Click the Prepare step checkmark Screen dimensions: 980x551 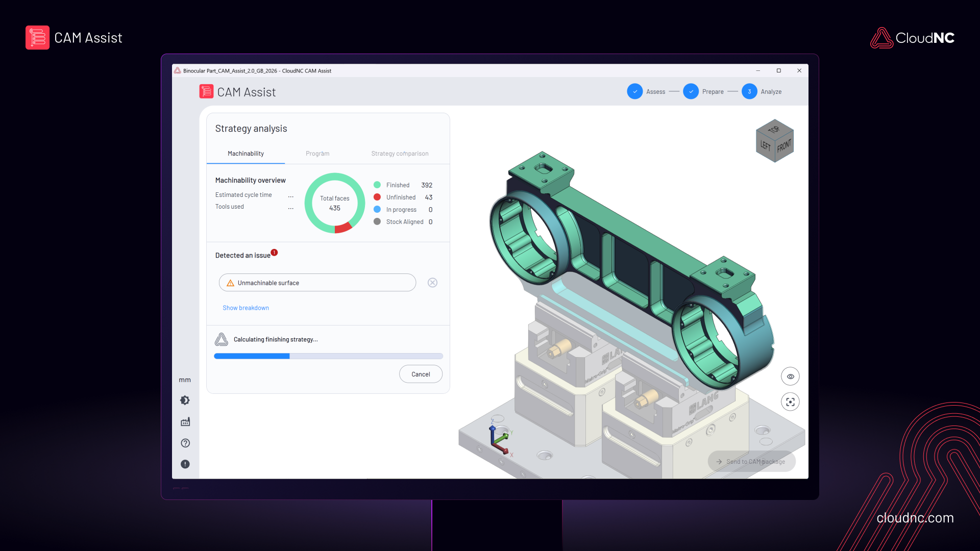691,91
